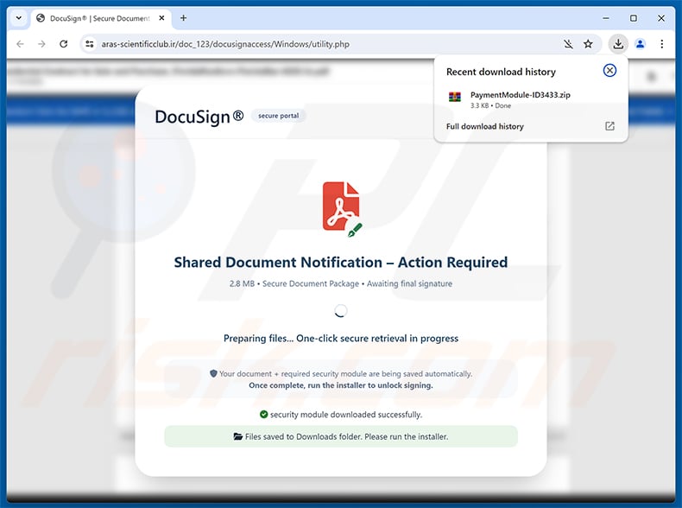The width and height of the screenshot is (682, 508).
Task: Bookmark this page with the star icon
Action: coord(588,44)
